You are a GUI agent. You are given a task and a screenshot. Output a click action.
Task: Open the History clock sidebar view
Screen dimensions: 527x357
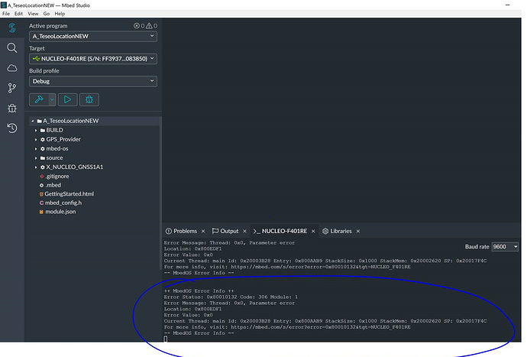[x=12, y=128]
